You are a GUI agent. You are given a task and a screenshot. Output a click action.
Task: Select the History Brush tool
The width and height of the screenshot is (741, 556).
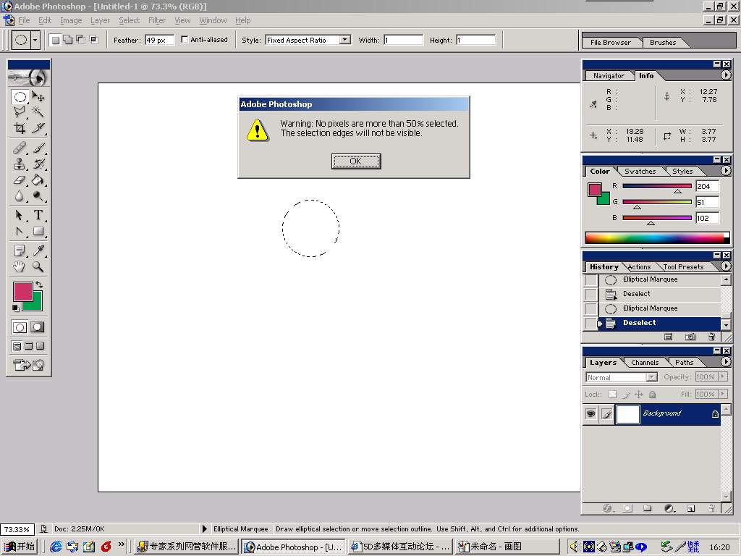click(38, 164)
